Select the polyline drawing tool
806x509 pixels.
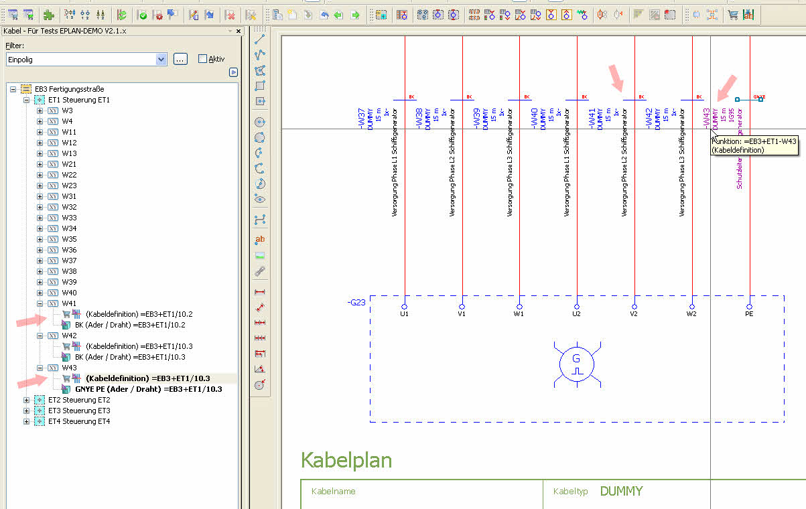pyautogui.click(x=260, y=54)
